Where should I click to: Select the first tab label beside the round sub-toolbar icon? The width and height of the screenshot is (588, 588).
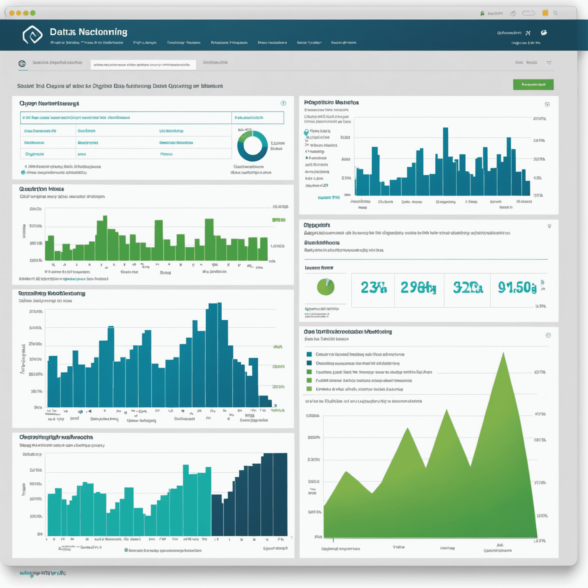57,62
